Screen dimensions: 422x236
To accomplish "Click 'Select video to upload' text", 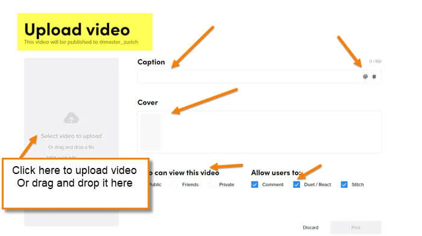I will pos(71,136).
